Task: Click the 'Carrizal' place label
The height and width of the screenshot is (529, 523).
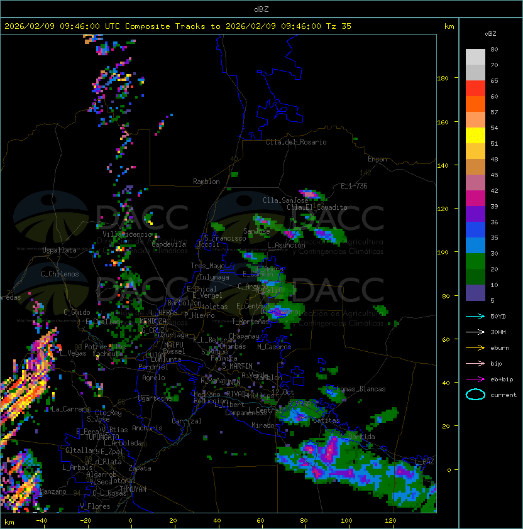Action: click(186, 421)
